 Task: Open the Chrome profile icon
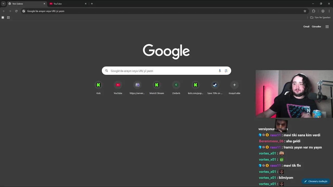(x=323, y=11)
